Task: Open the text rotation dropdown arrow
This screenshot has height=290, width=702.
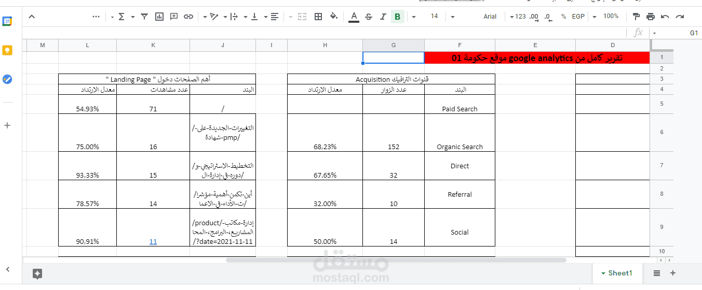Action: [x=205, y=17]
